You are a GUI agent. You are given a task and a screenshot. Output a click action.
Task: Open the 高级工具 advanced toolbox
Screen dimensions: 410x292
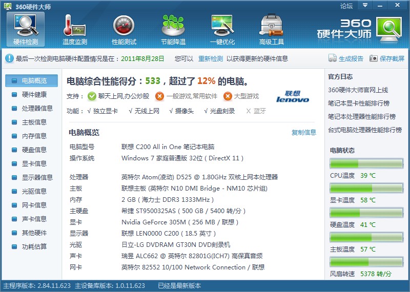coord(272,29)
